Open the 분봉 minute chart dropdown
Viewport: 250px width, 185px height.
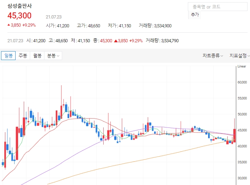click(x=53, y=55)
